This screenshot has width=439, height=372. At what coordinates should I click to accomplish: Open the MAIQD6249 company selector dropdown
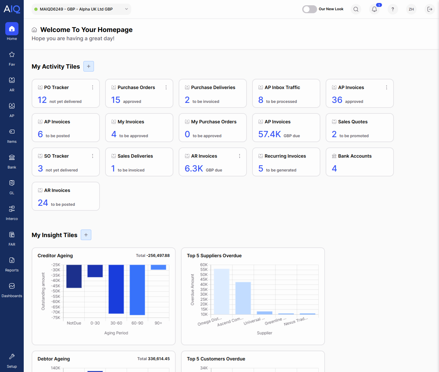point(81,9)
